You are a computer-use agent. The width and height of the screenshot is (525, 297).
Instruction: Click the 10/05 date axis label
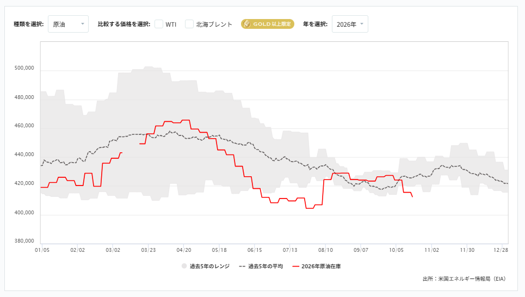397,250
